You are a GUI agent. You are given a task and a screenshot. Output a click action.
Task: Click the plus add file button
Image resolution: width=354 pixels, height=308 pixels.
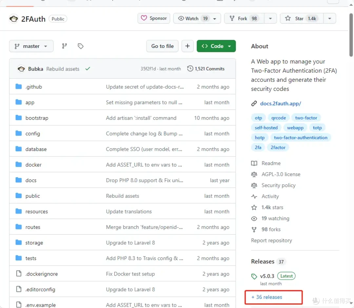[187, 46]
